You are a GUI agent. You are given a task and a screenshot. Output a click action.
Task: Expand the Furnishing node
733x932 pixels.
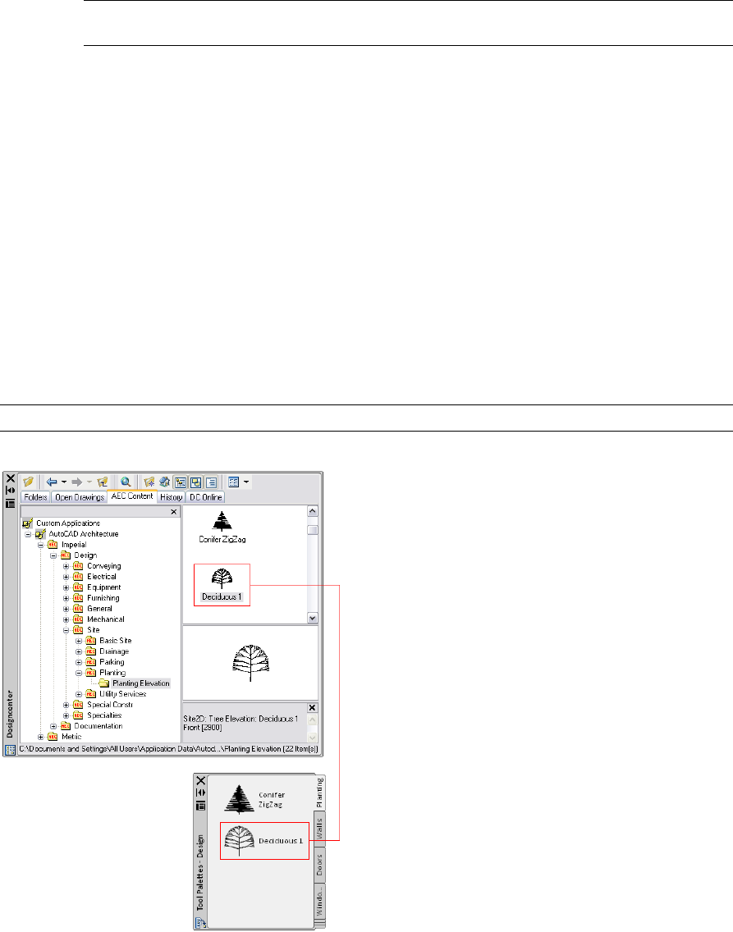point(66,599)
